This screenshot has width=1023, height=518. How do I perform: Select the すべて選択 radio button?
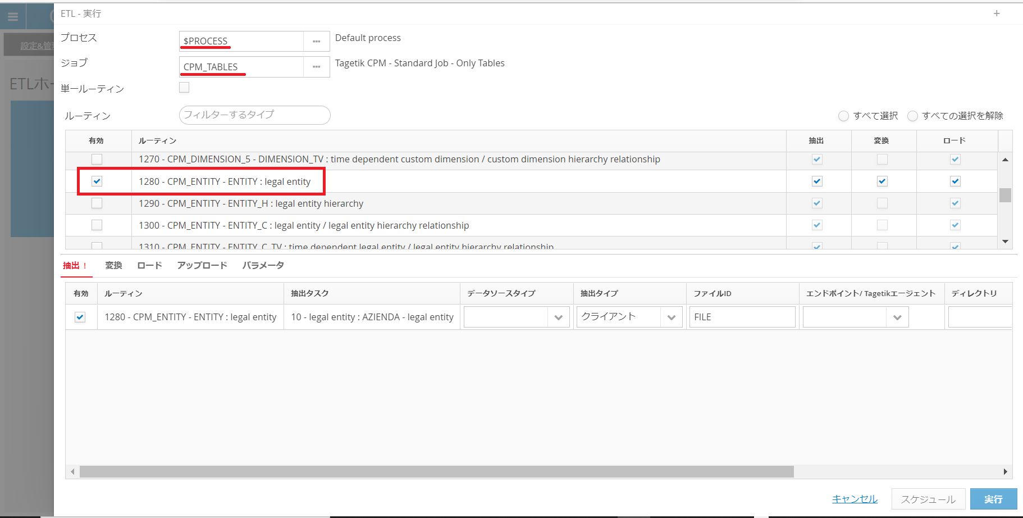(843, 116)
